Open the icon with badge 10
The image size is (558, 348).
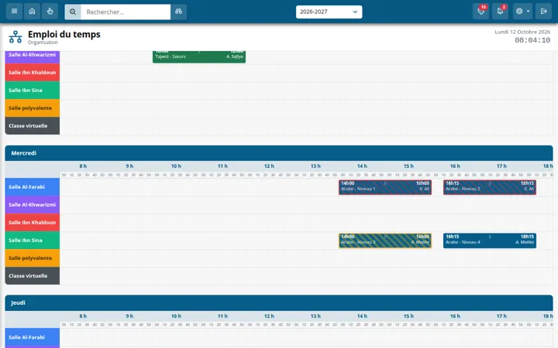(481, 12)
